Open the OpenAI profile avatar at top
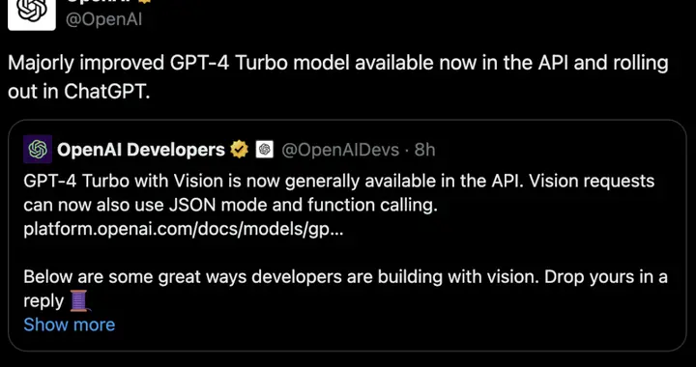Screen dimensions: 696x367 pos(32,14)
